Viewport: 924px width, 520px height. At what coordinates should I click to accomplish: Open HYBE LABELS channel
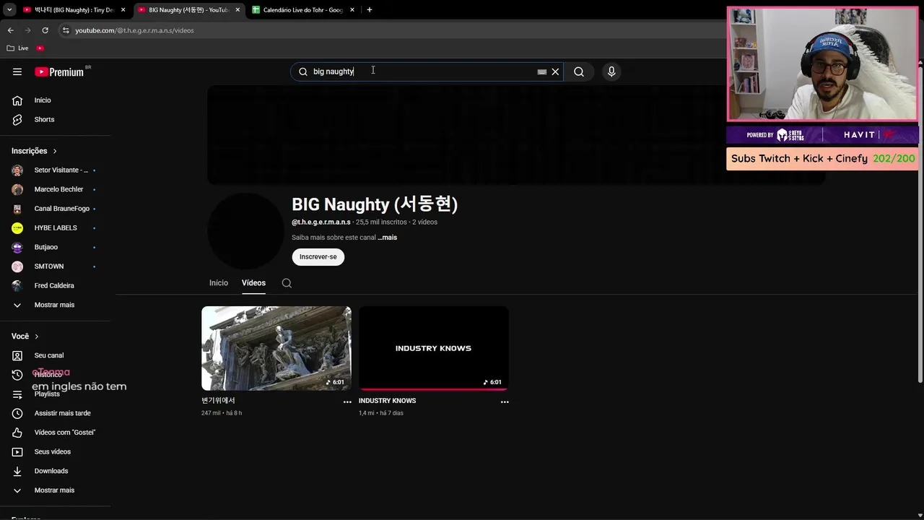(55, 227)
